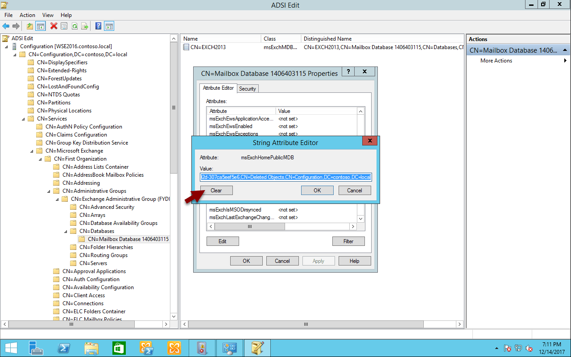
Task: Click Cancel at bottom of Properties dialog
Action: pyautogui.click(x=282, y=261)
